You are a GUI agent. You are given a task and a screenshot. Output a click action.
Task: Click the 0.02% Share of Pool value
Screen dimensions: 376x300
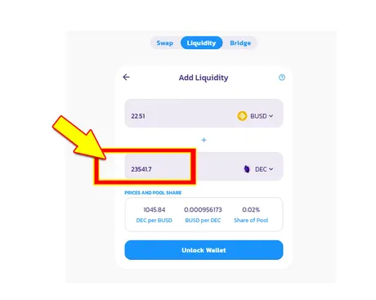[251, 210]
